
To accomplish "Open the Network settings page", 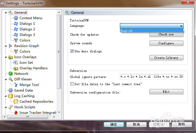I will (21, 74).
